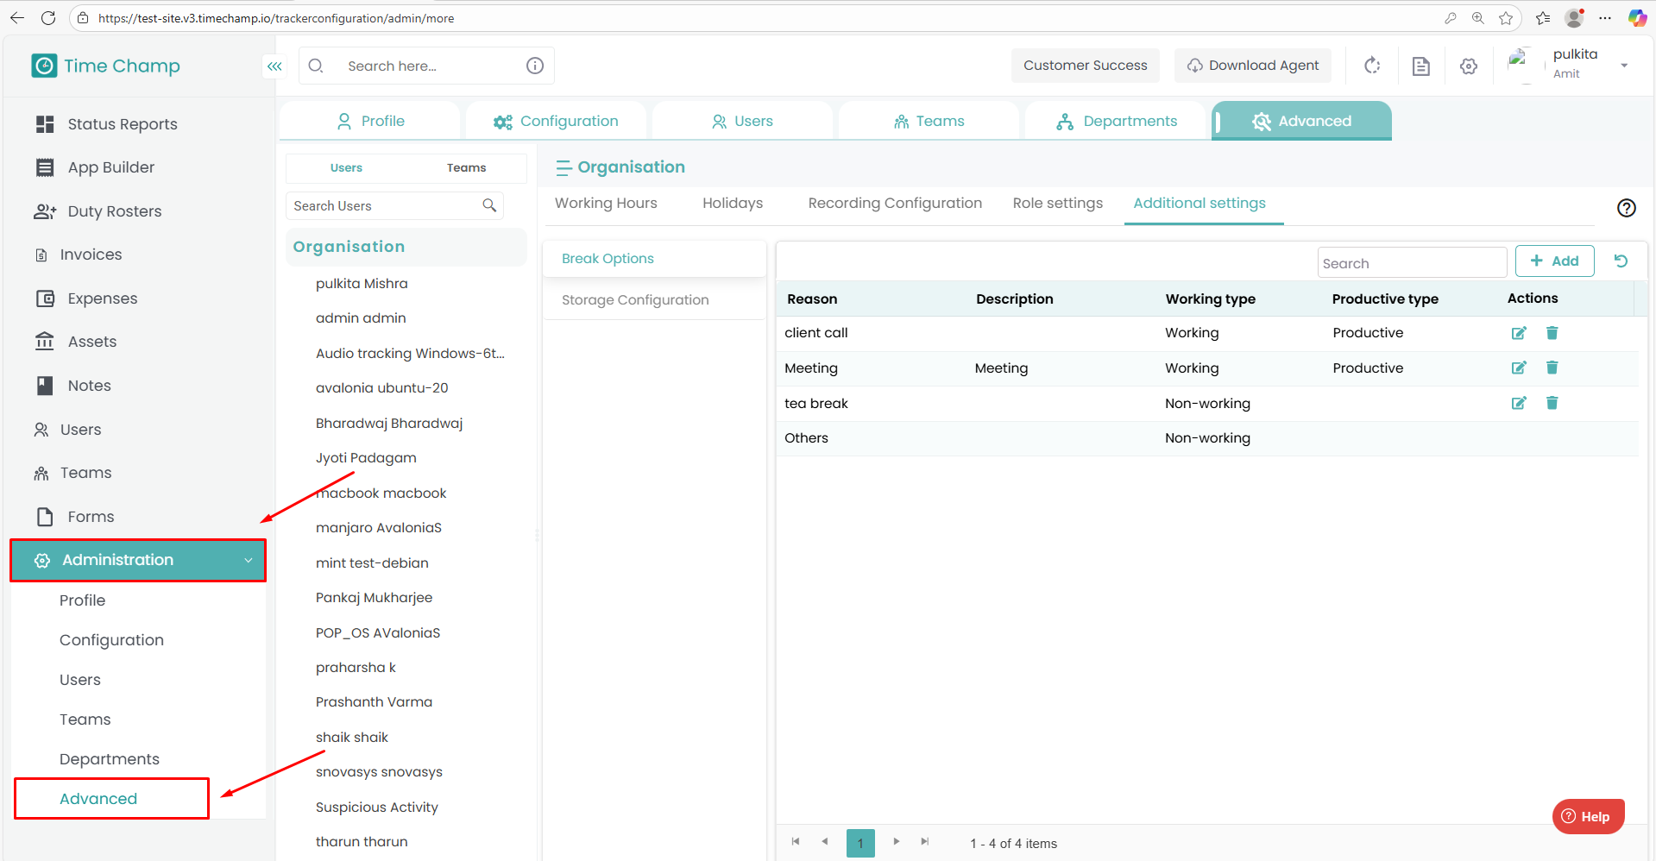Switch to the Role settings tab
The image size is (1656, 861).
click(1057, 204)
